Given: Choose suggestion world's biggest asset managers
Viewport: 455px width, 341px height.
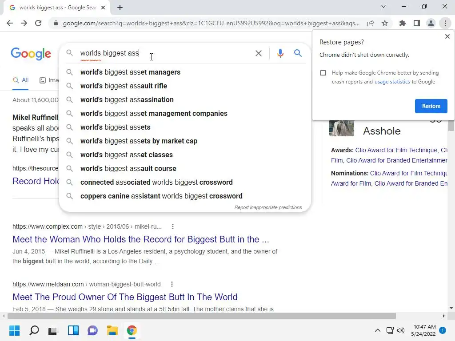Looking at the screenshot, I should [x=185, y=72].
